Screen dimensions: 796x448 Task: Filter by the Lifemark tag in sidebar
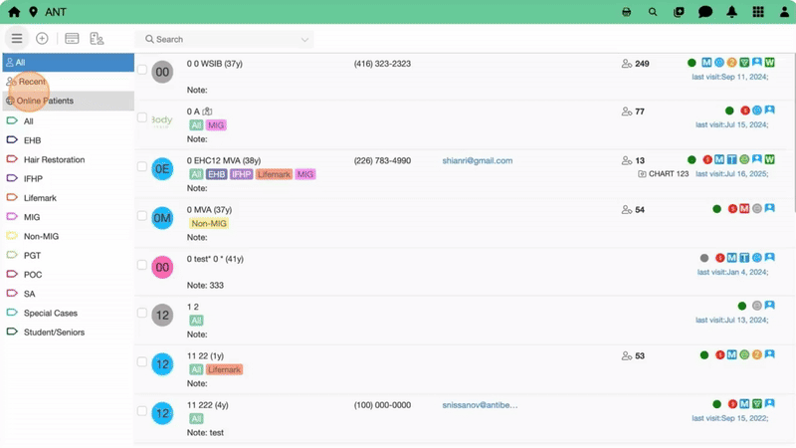(40, 198)
